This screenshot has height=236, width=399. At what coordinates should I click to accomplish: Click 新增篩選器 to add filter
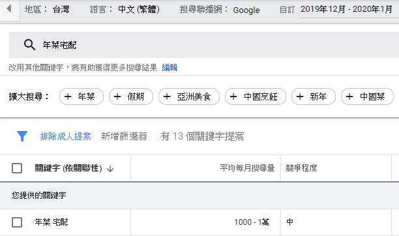tap(124, 136)
